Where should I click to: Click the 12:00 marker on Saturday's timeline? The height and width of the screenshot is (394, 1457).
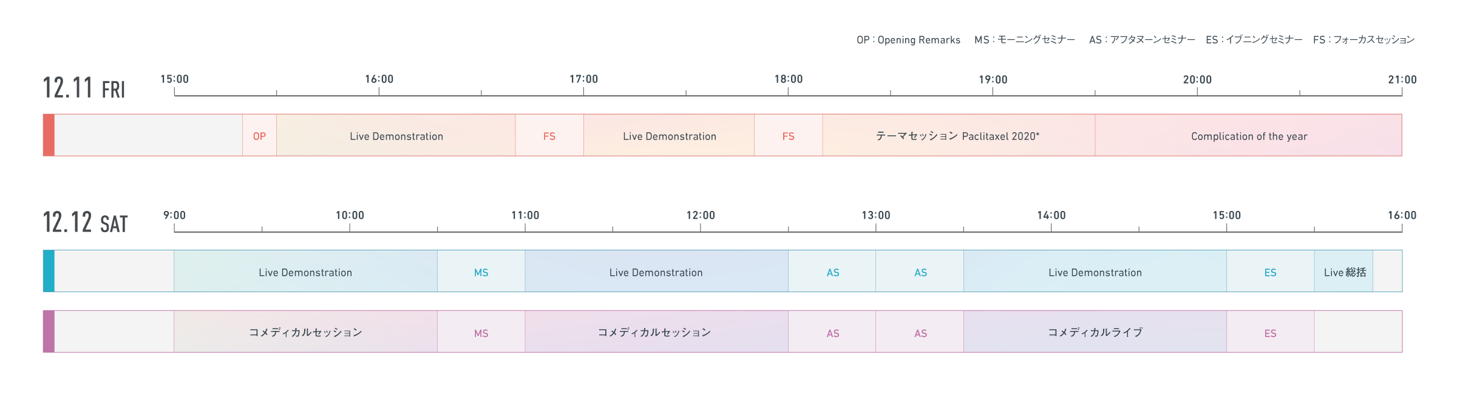[x=701, y=215]
